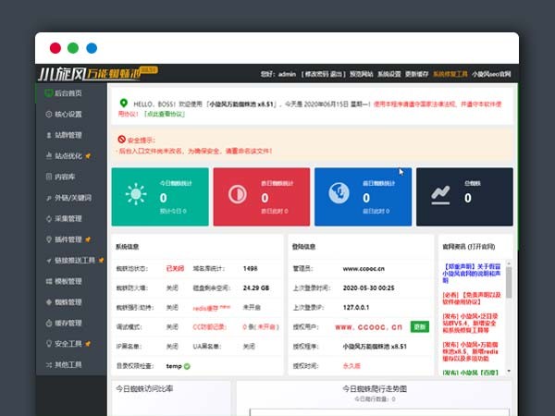Click the green location pin icon in welcome banner
Viewport: 555px width, 416px height.
point(123,103)
